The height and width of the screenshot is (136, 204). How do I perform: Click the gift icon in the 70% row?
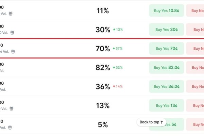point(13,52)
